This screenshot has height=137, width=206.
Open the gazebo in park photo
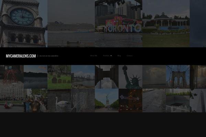pos(166,24)
